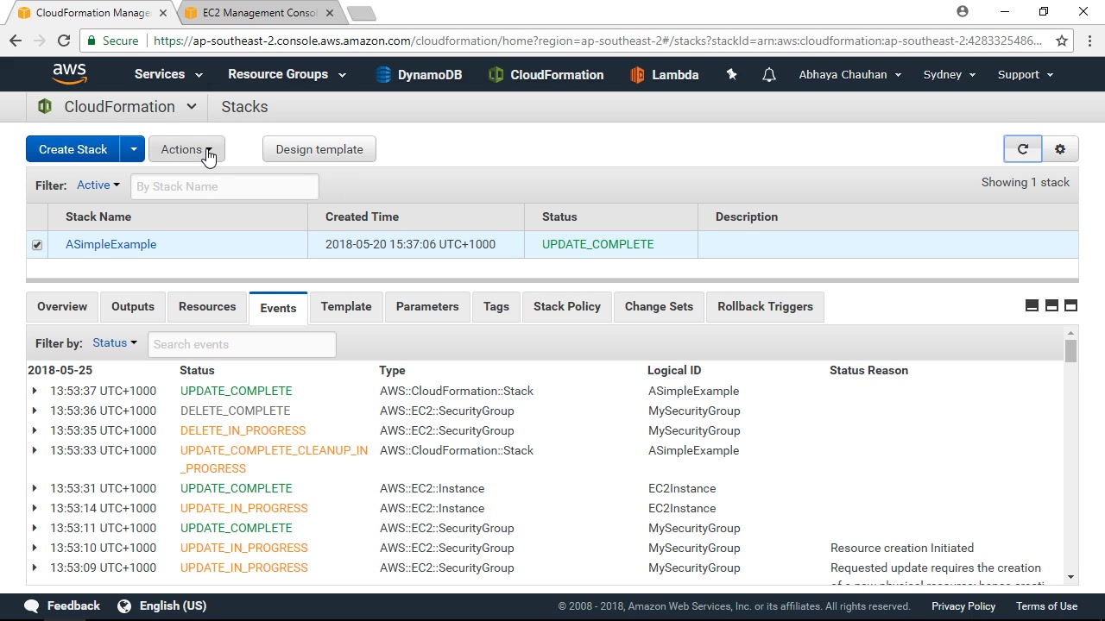This screenshot has height=621, width=1105.
Task: Open the Actions dropdown
Action: (x=186, y=149)
